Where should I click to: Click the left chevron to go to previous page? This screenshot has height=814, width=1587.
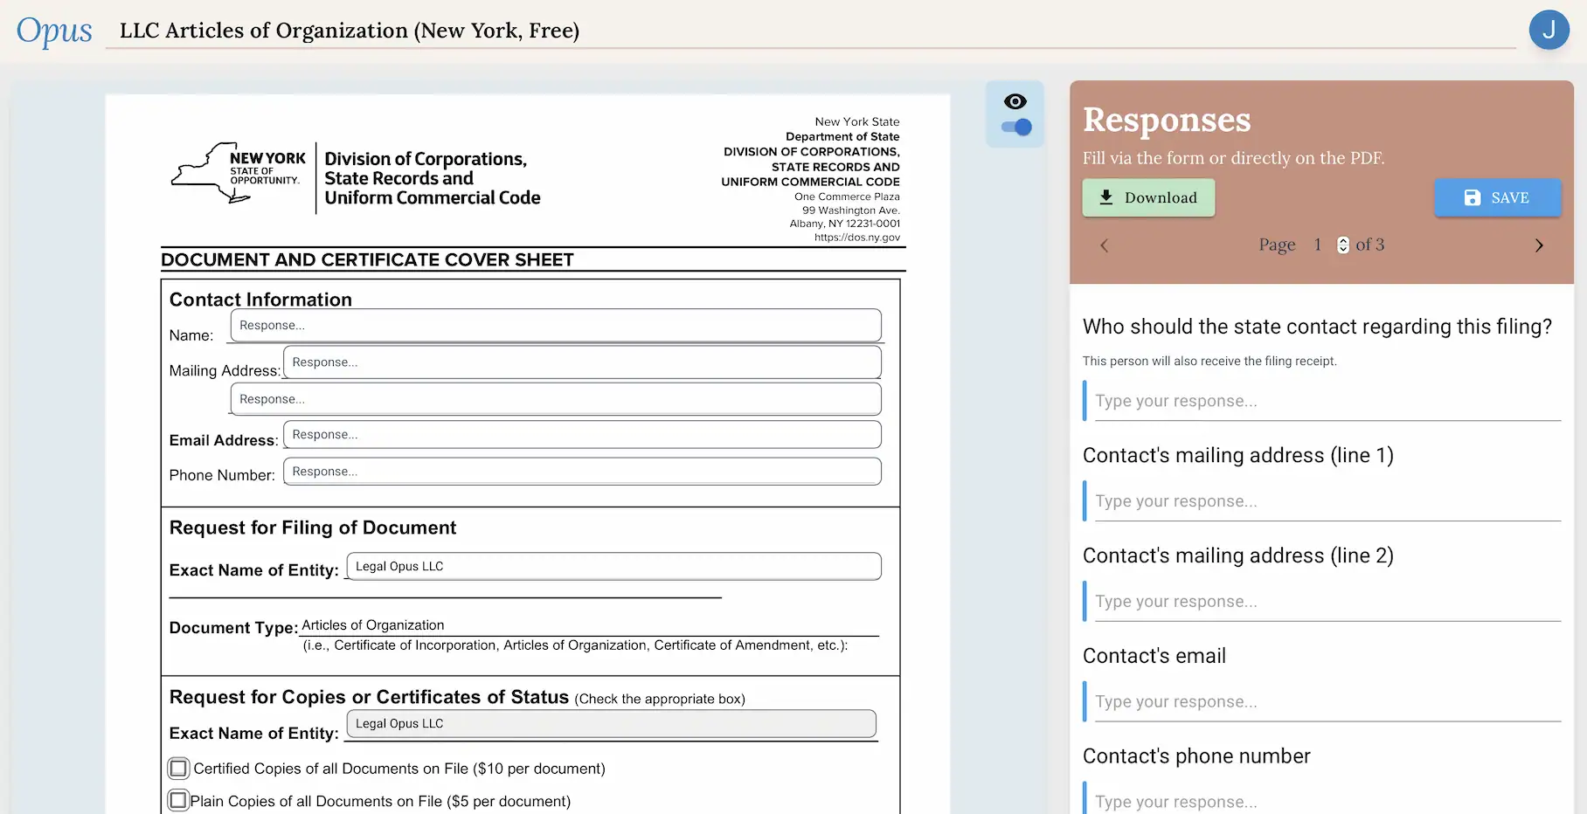(x=1104, y=245)
